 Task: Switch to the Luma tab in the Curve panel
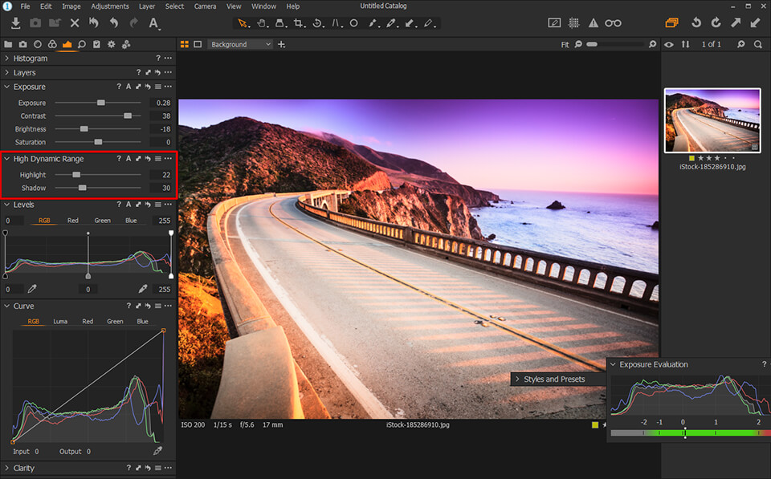point(60,321)
